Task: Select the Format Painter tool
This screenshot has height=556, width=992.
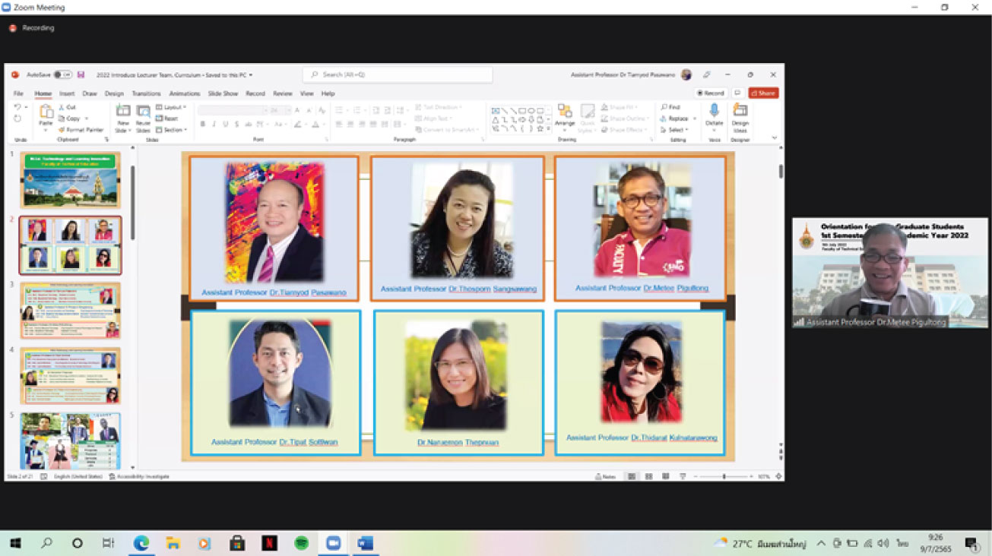Action: coord(81,130)
